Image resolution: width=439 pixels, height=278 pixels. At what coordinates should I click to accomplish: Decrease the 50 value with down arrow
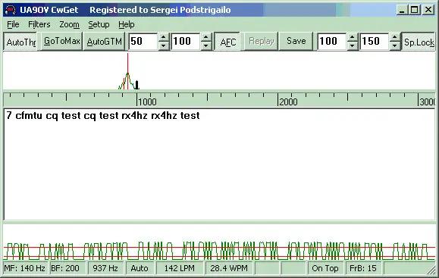164,45
